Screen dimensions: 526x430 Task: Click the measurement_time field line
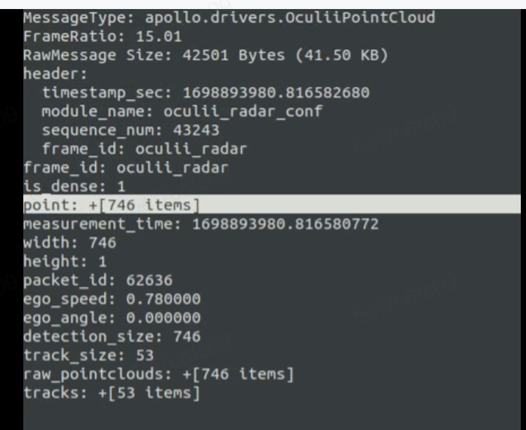click(x=200, y=225)
